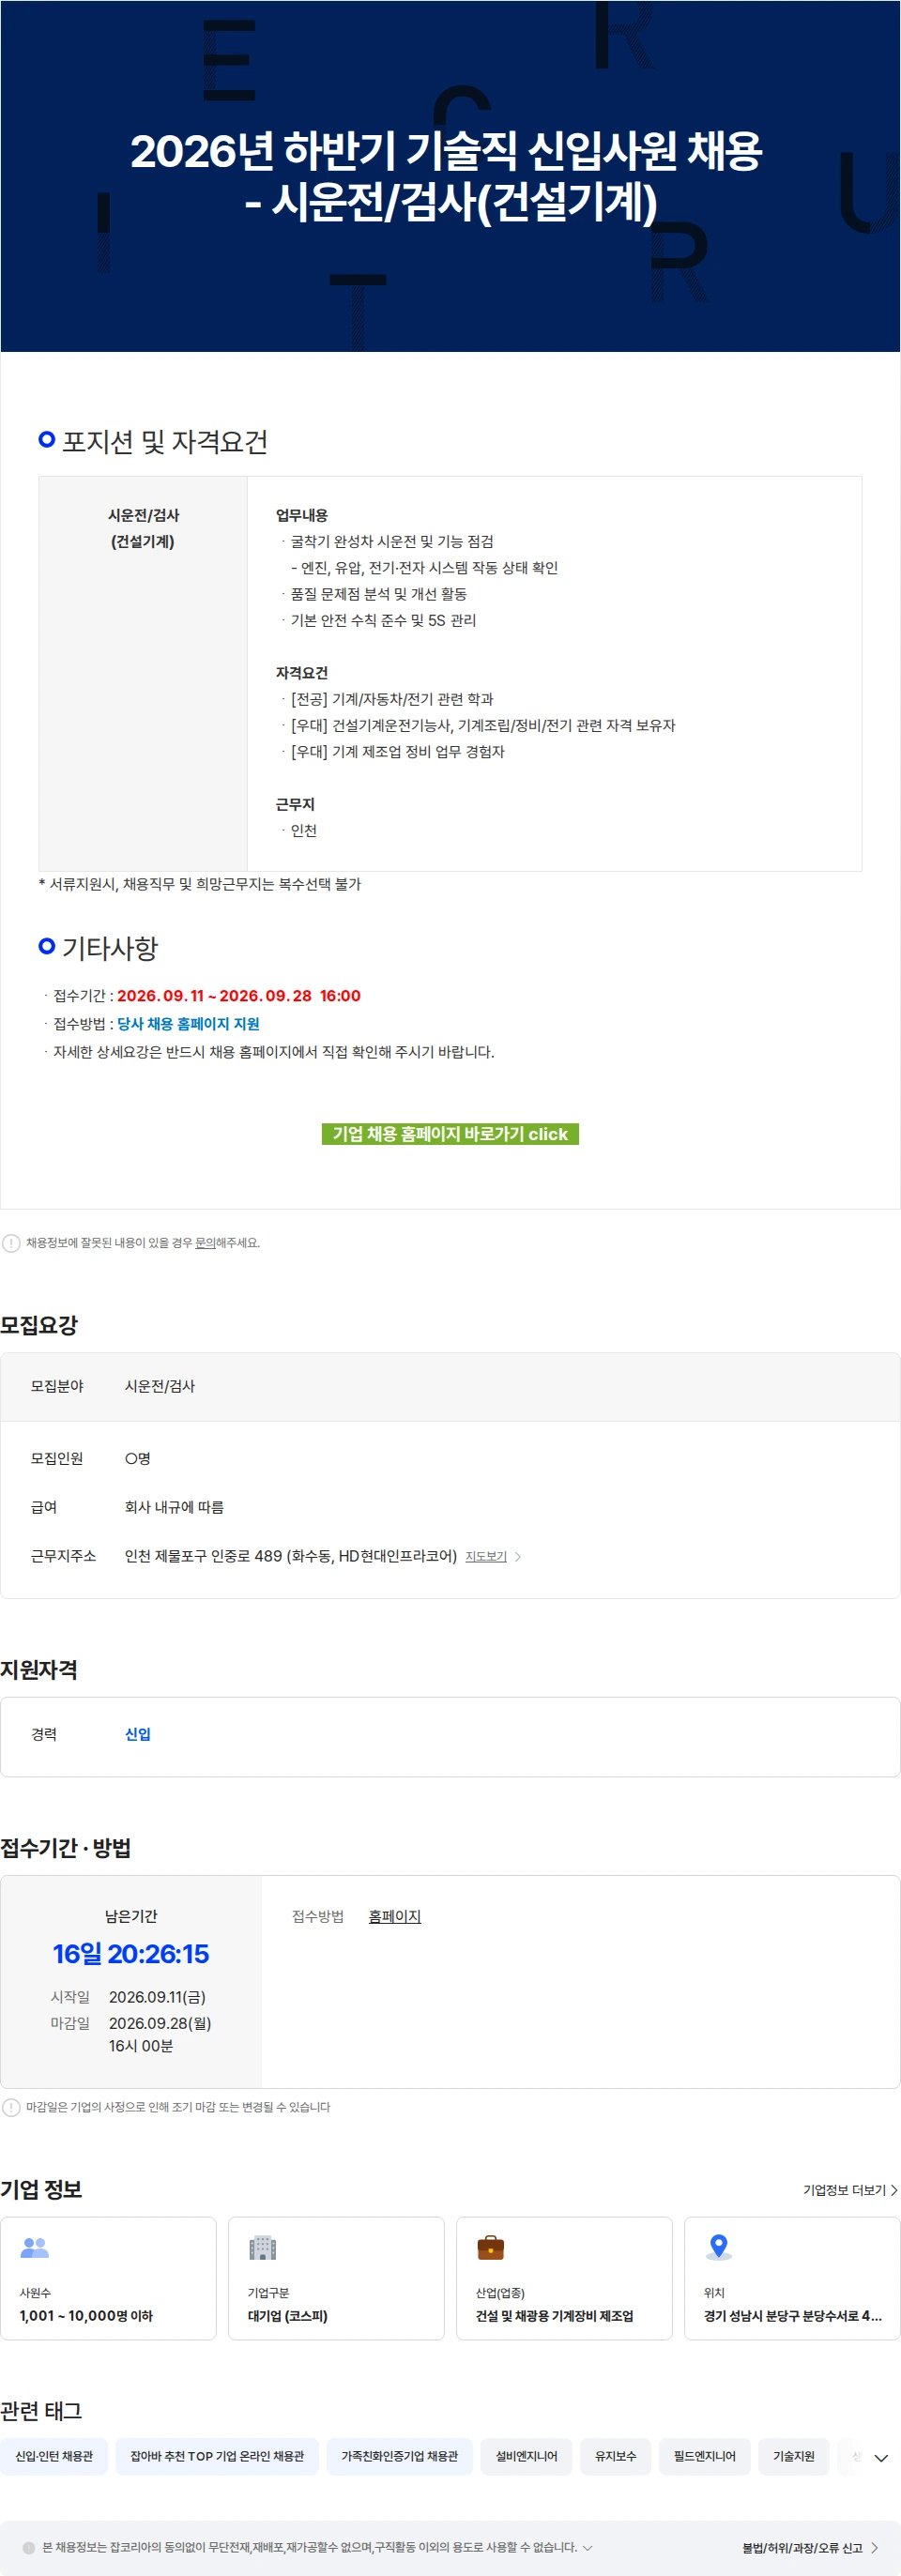Click the 홈페이지 application method link
This screenshot has height=2576, width=901.
tap(394, 1916)
